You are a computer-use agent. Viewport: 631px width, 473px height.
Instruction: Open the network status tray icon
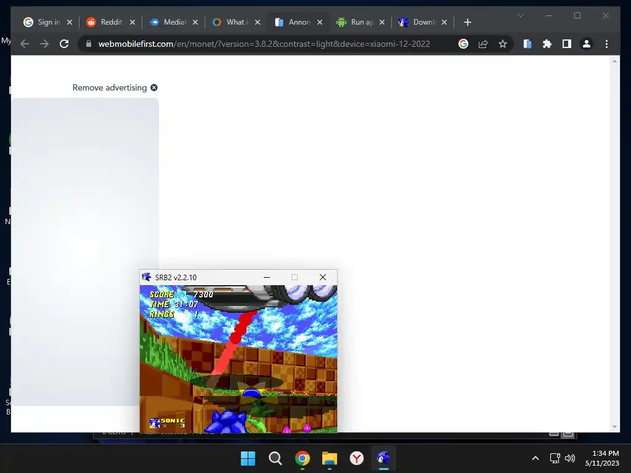pos(555,458)
